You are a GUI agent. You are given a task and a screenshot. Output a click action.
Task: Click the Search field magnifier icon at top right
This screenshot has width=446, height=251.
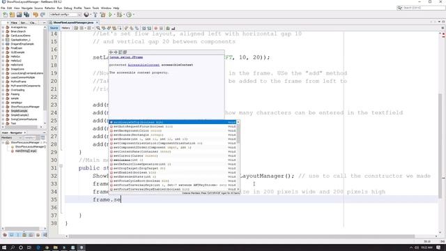point(399,8)
